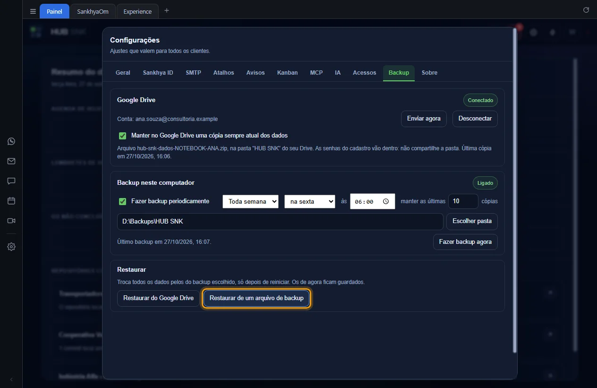Screen dimensions: 597x388
Task: Open the na sexta weekday dropdown
Action: (309, 201)
